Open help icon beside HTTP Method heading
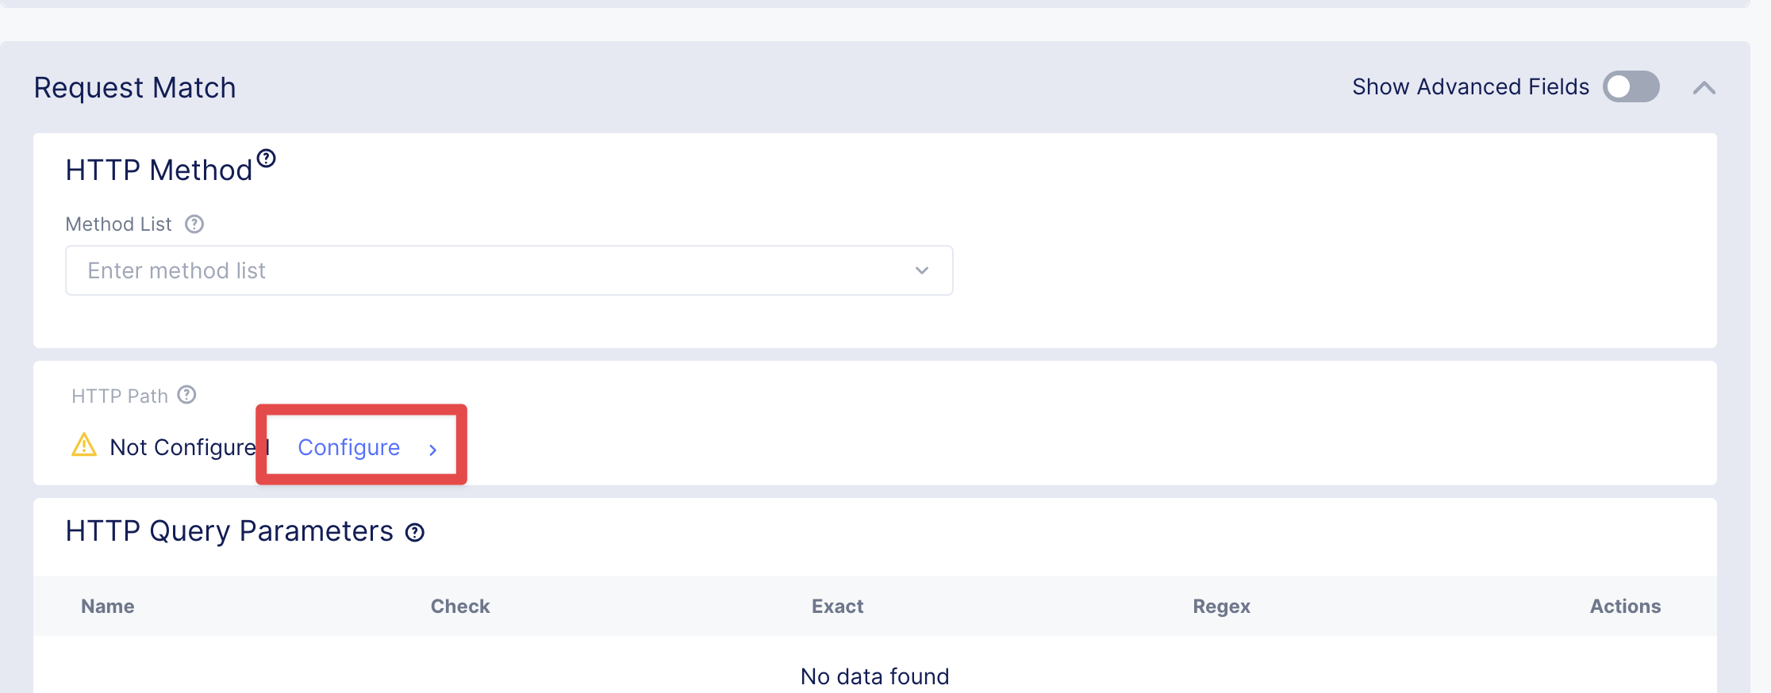1771x693 pixels. pyautogui.click(x=267, y=159)
